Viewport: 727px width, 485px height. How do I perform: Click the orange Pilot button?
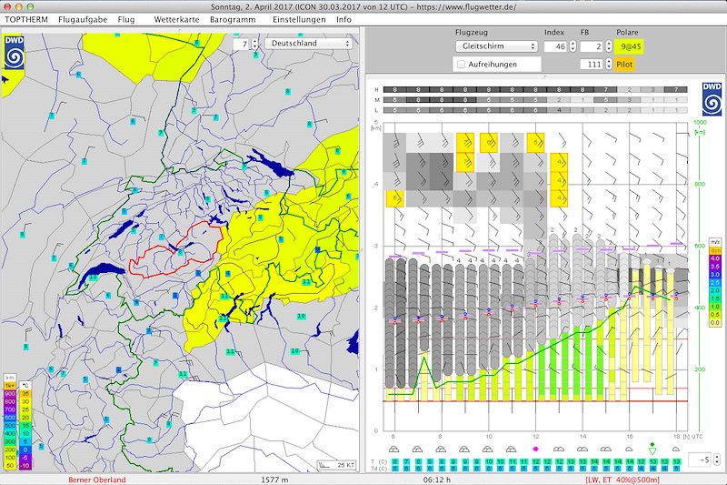[x=624, y=65]
